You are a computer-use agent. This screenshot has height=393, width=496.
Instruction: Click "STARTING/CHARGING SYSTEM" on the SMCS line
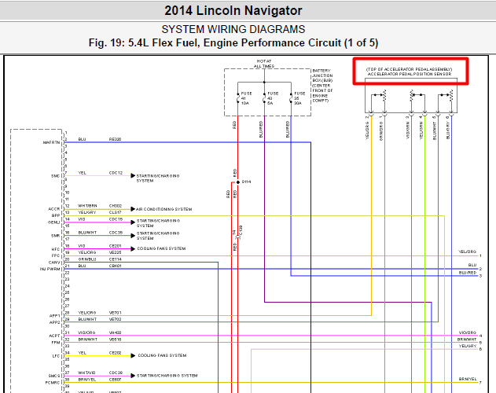point(167,376)
